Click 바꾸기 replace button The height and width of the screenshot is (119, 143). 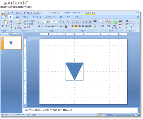click(x=131, y=24)
